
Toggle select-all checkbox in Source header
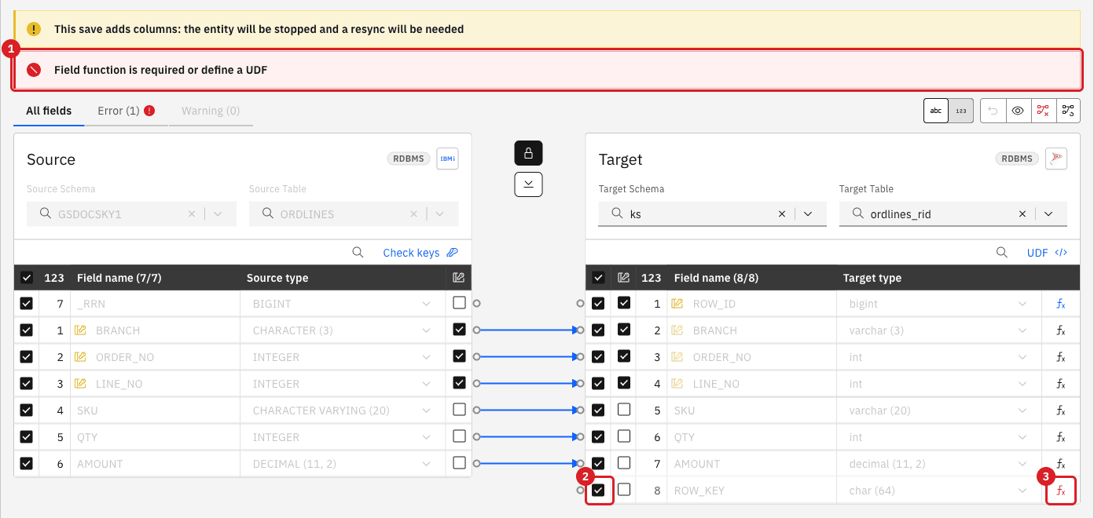pos(27,277)
